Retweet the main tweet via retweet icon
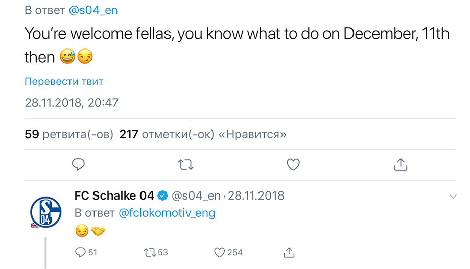This screenshot has height=269, width=470. coord(186,165)
